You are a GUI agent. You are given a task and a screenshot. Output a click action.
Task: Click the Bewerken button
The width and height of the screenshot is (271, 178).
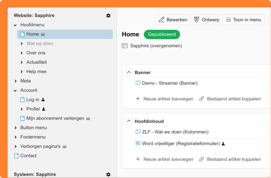(173, 20)
